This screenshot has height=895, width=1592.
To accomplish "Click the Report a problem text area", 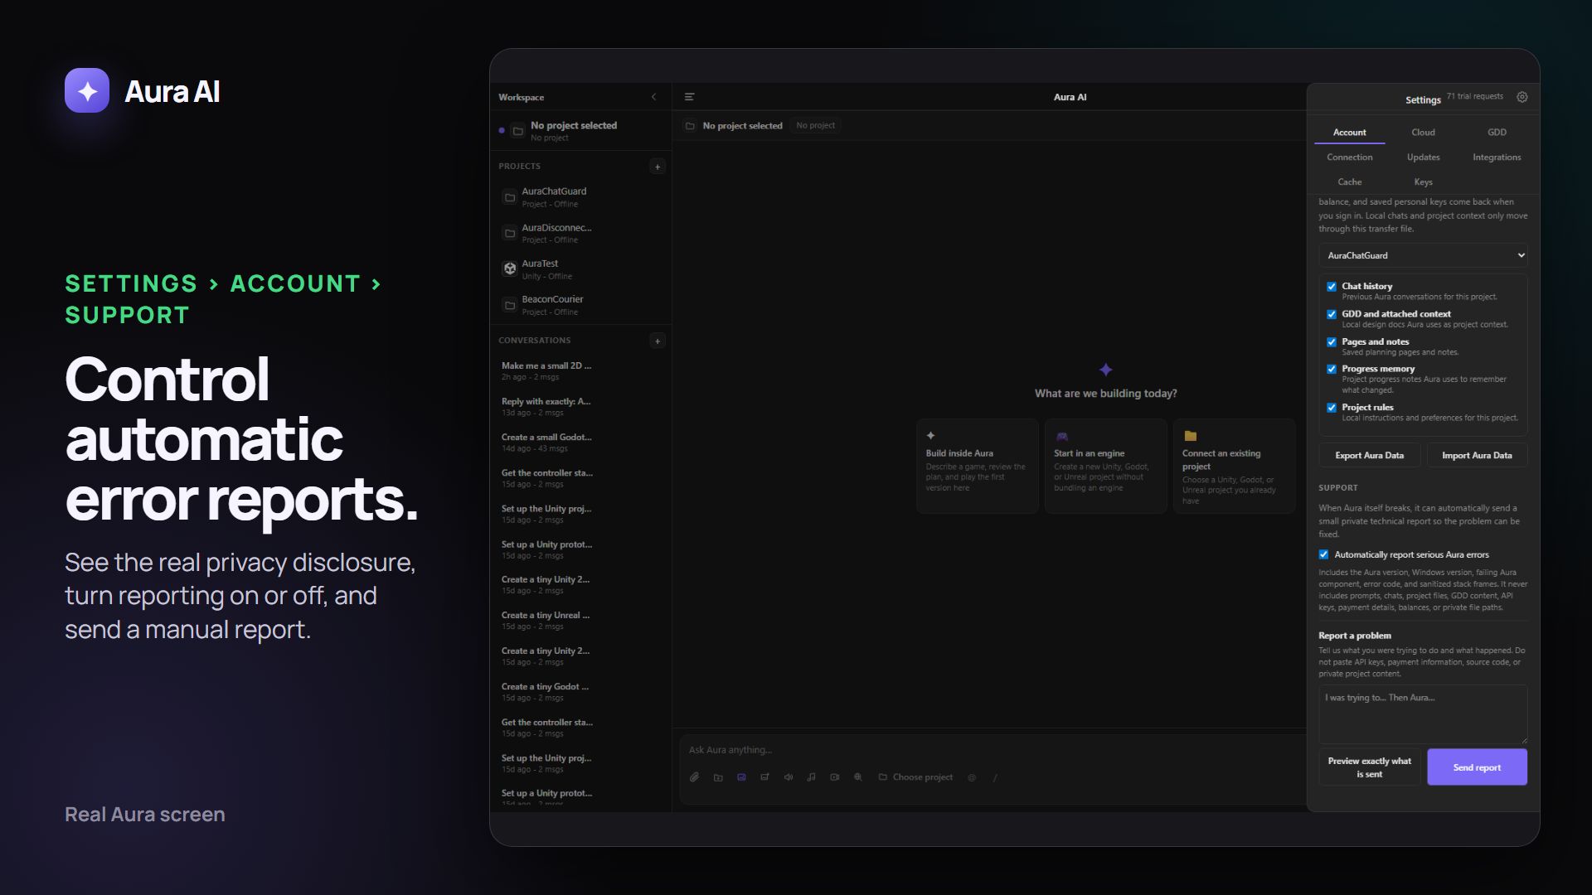I will [x=1423, y=714].
